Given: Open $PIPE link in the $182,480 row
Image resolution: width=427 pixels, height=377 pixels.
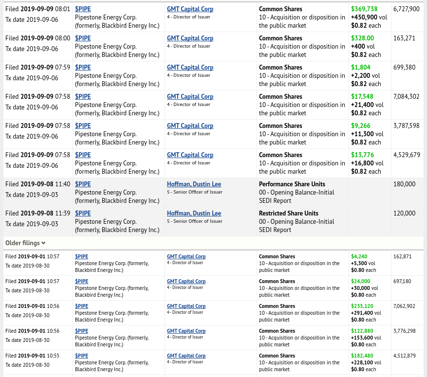Looking at the screenshot, I should [x=81, y=356].
